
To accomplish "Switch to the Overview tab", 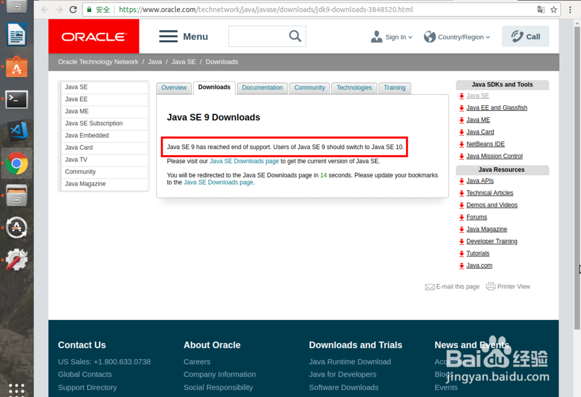I will point(174,88).
